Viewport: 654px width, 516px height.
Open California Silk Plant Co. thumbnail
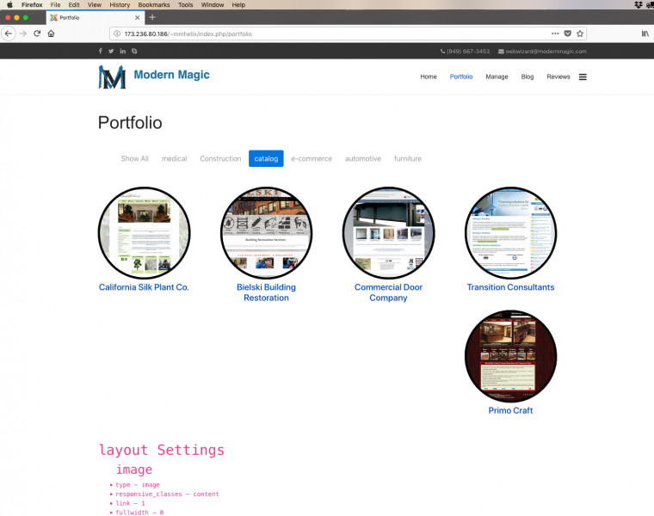pos(144,232)
